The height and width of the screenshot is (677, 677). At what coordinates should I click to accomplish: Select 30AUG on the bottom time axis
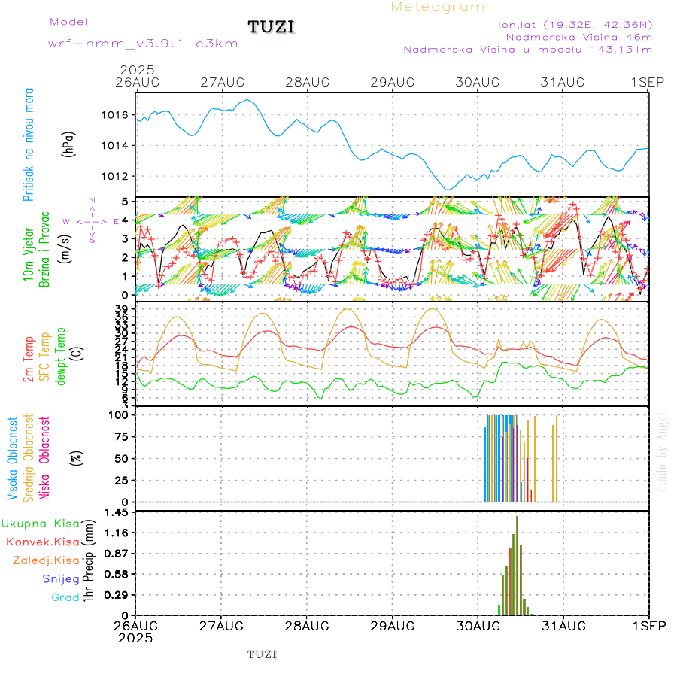(x=478, y=626)
